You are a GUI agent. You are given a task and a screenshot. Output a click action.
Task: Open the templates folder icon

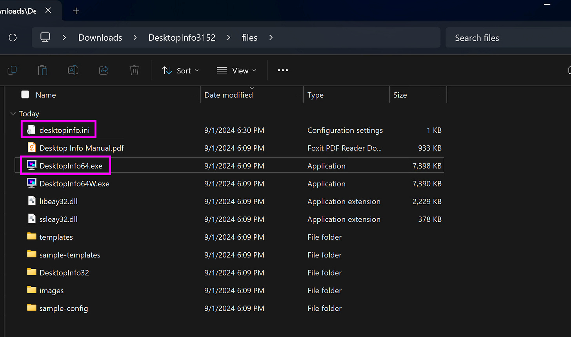point(31,237)
